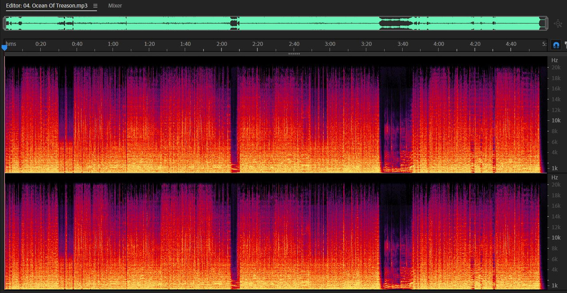Viewport: 567px width, 293px height.
Task: Click the 3:40 mark on the timeline ruler
Action: pyautogui.click(x=403, y=44)
